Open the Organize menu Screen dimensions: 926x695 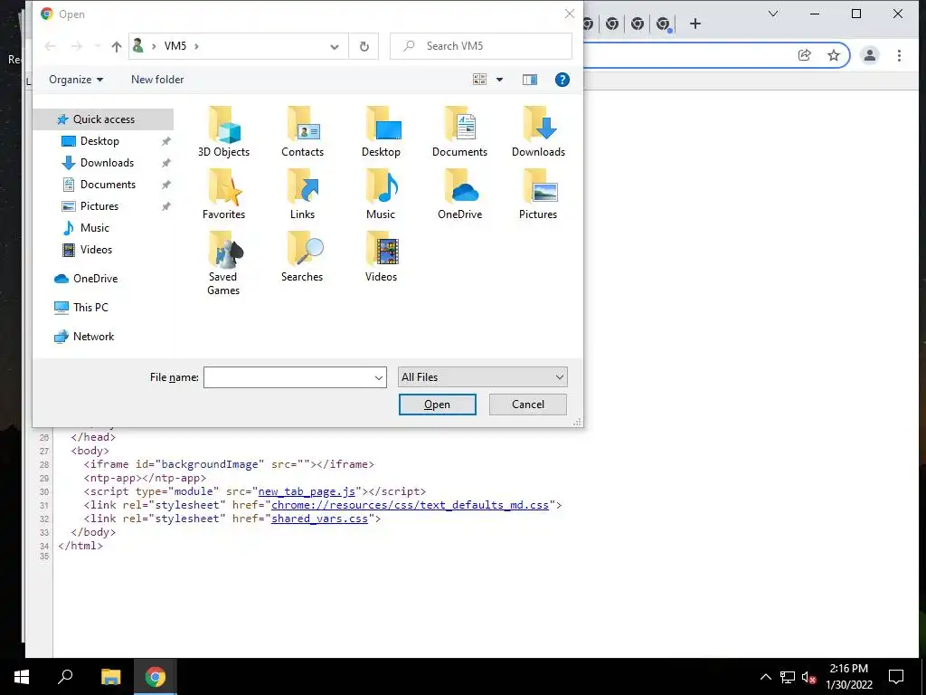click(x=76, y=80)
